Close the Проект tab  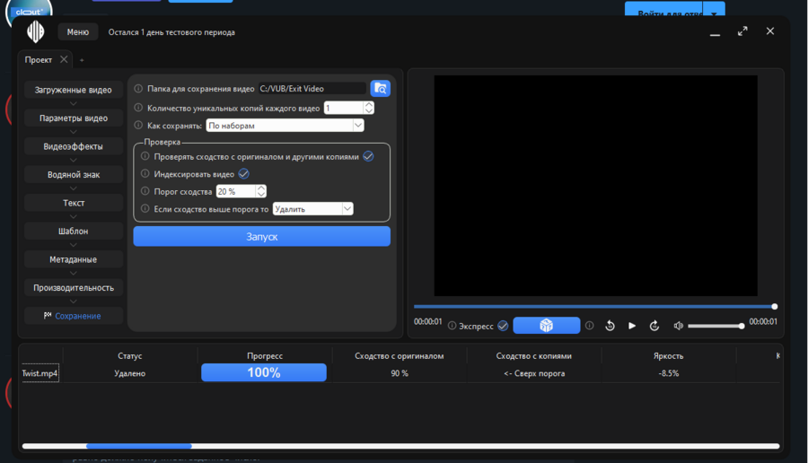tap(64, 59)
